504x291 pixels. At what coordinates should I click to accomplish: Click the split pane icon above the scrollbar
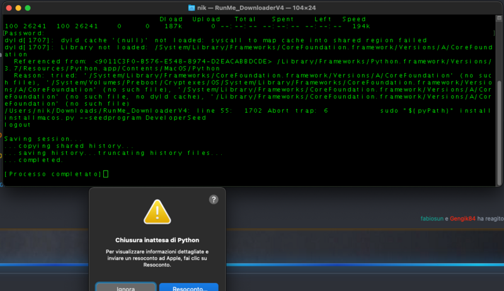pos(499,18)
